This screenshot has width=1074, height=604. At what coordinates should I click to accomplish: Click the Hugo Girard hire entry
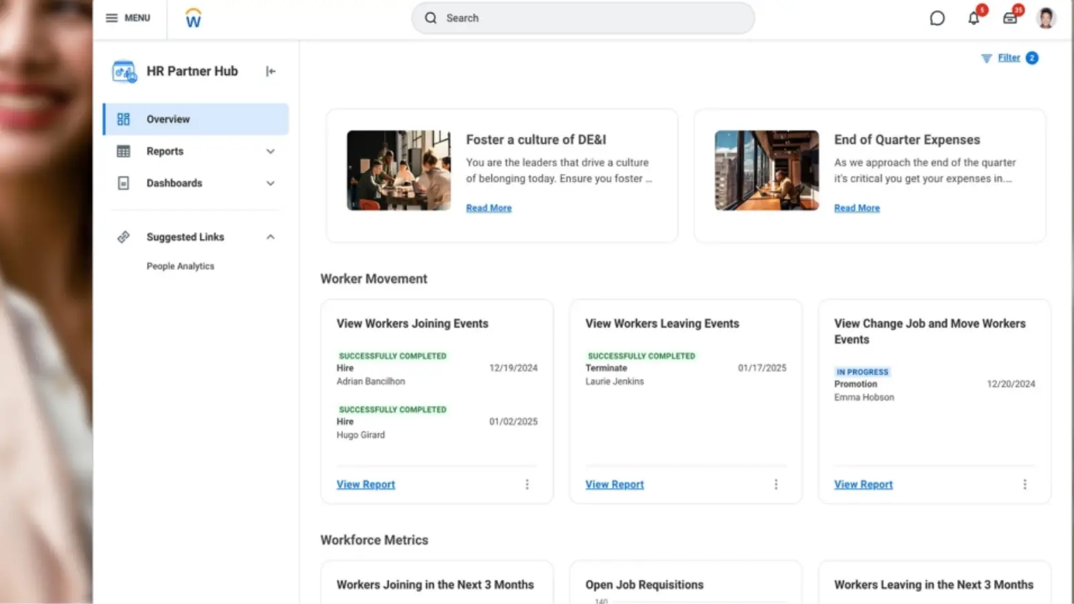point(437,422)
